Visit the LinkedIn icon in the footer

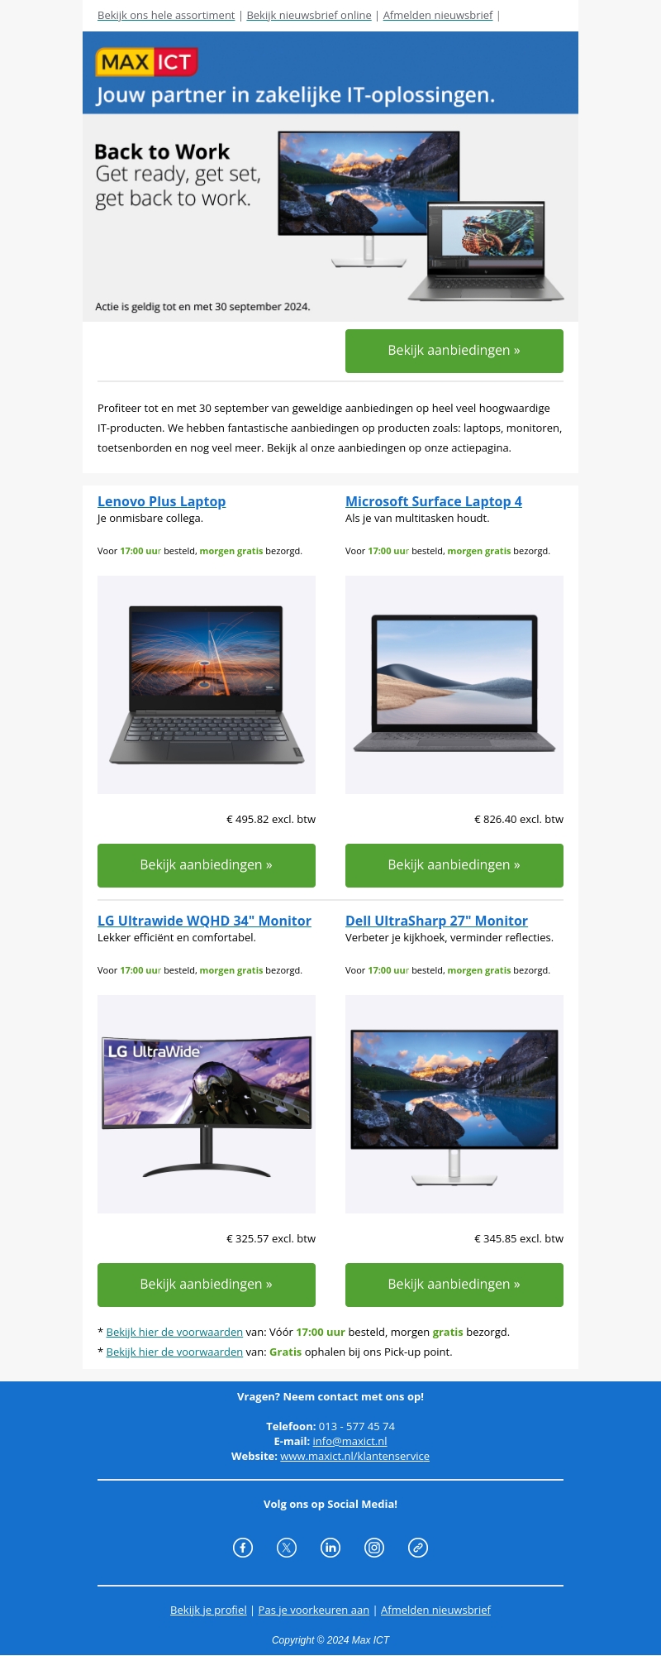330,1548
